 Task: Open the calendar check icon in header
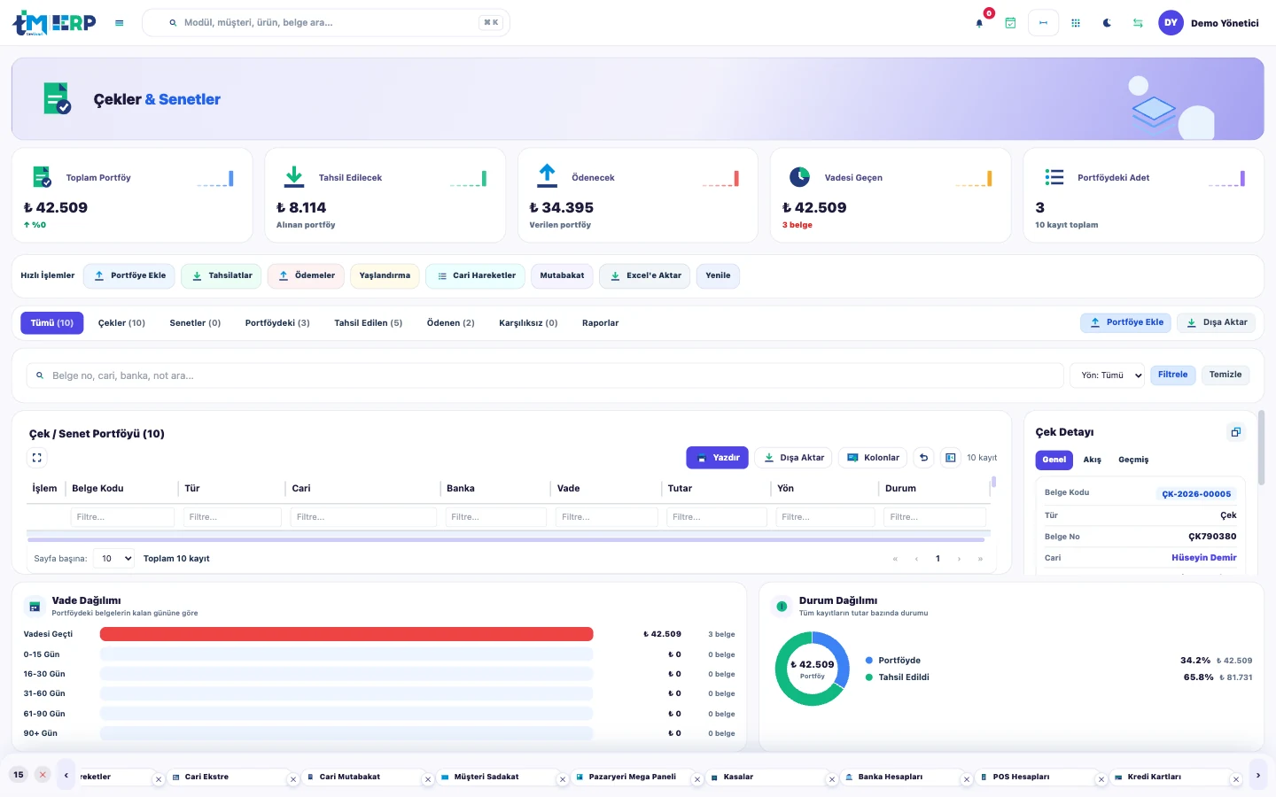[x=1010, y=23]
